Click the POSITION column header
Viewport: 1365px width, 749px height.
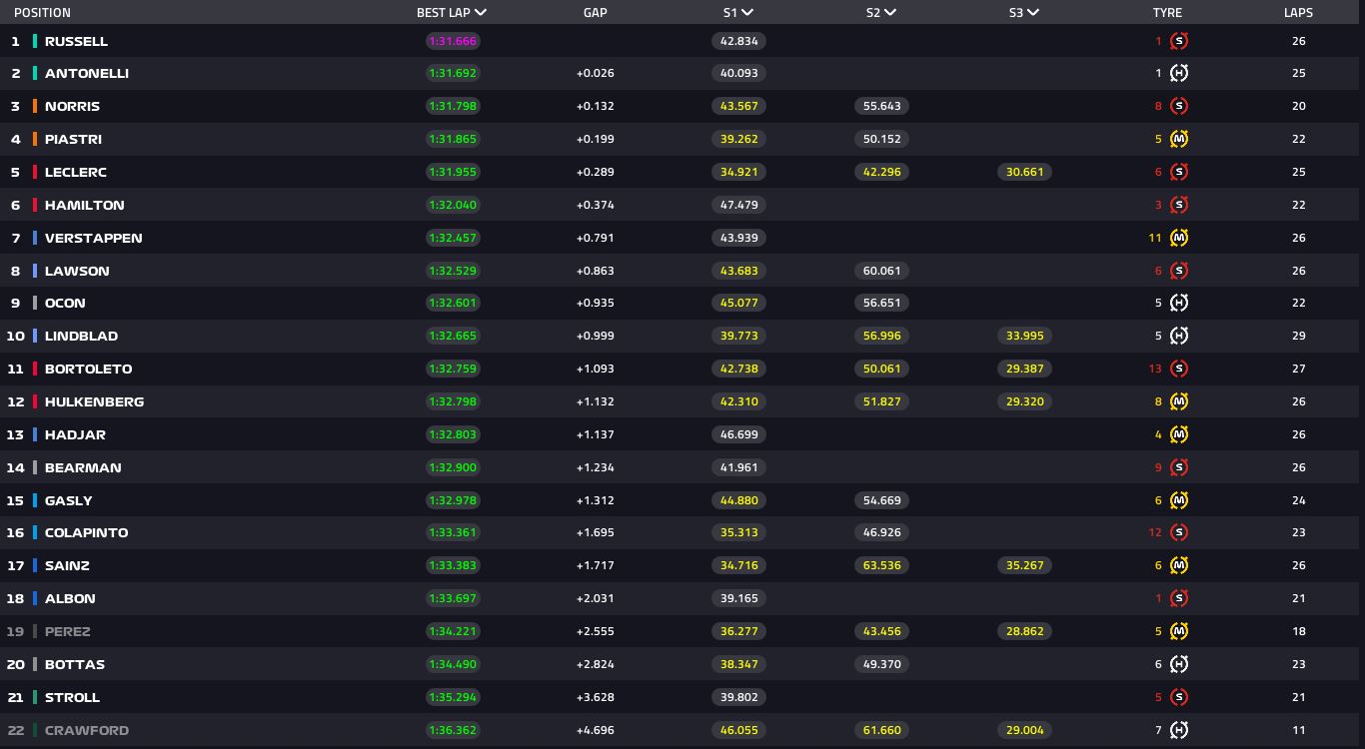pyautogui.click(x=42, y=13)
